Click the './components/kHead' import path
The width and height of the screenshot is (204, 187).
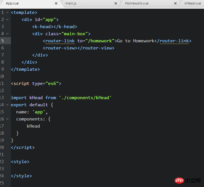click(85, 98)
